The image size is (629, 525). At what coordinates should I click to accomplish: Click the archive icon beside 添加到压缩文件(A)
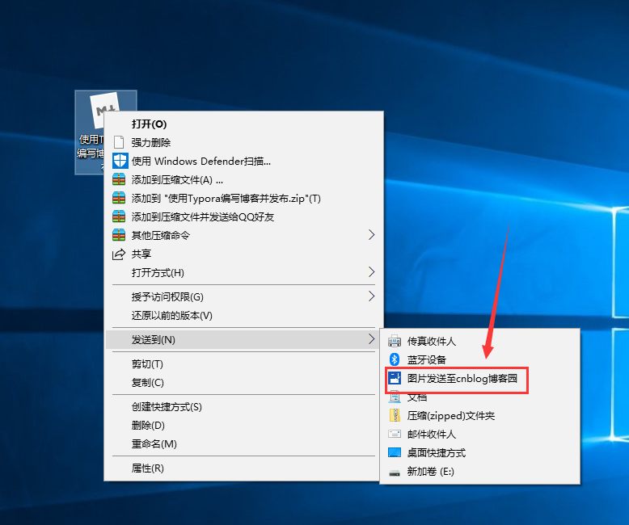[x=119, y=179]
